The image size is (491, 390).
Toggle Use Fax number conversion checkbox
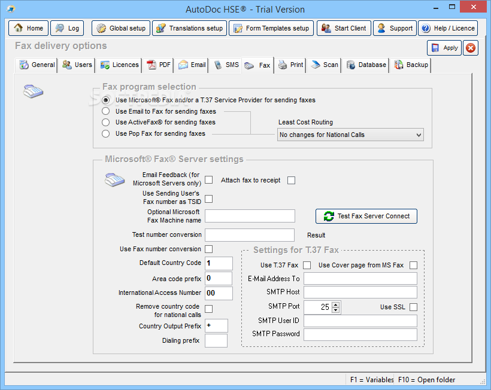coord(208,249)
